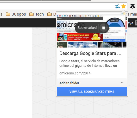137x118 pixels.
Task: Click the Bookmarked status label
Action: [87, 28]
